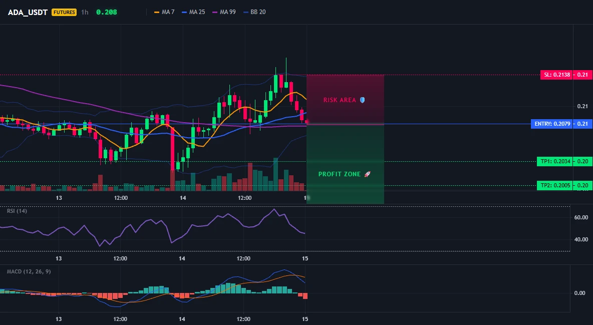
Task: Click the ADA_USDT symbol name
Action: pyautogui.click(x=28, y=12)
